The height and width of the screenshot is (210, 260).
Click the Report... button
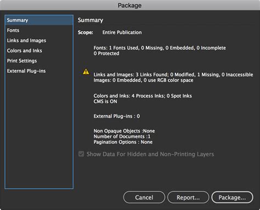pos(188,197)
